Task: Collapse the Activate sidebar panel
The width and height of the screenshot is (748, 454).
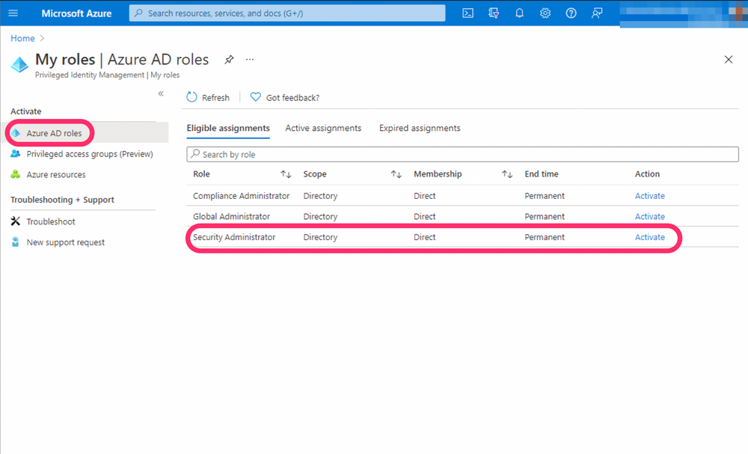Action: coord(160,93)
